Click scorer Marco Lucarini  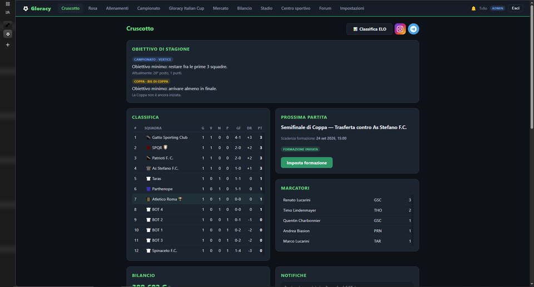296,241
